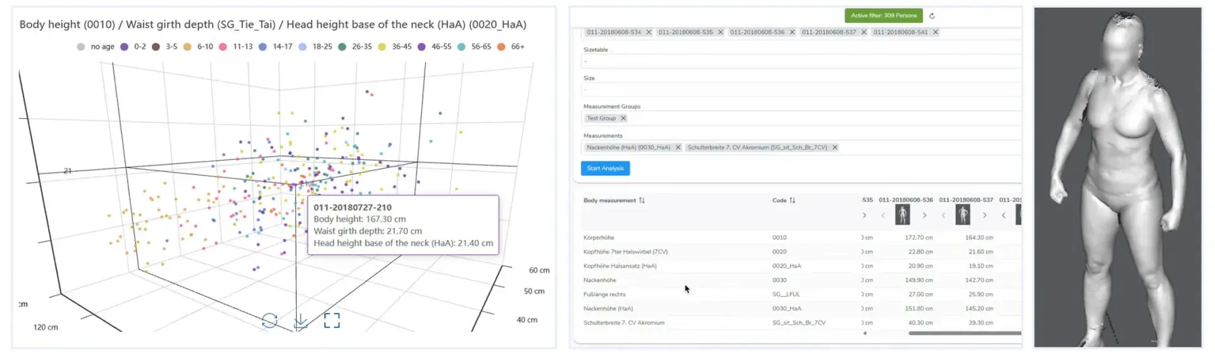Open the Measurement Groups selection field

tap(801, 118)
